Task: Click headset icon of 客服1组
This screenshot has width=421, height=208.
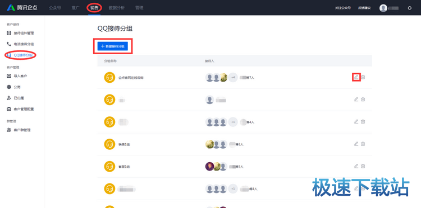Action: pos(109,167)
